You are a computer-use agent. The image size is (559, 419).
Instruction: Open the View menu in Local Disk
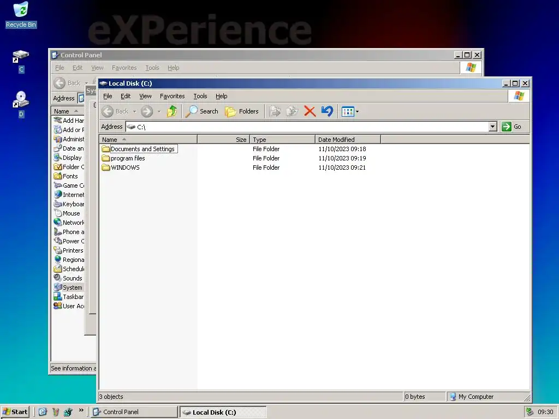point(145,96)
